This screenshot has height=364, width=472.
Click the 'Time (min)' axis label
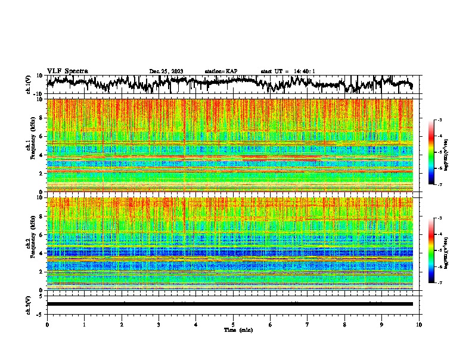[238, 330]
